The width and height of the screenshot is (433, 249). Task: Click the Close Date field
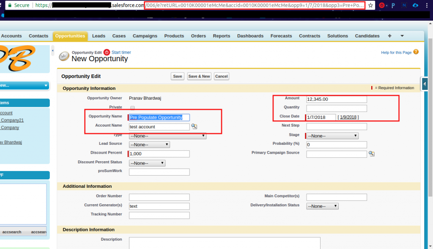[321, 117]
